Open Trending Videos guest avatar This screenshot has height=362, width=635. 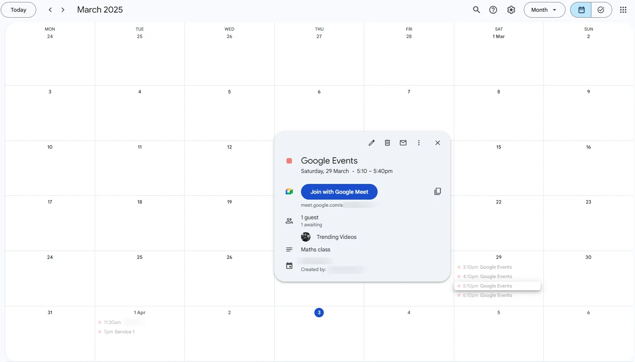(306, 237)
